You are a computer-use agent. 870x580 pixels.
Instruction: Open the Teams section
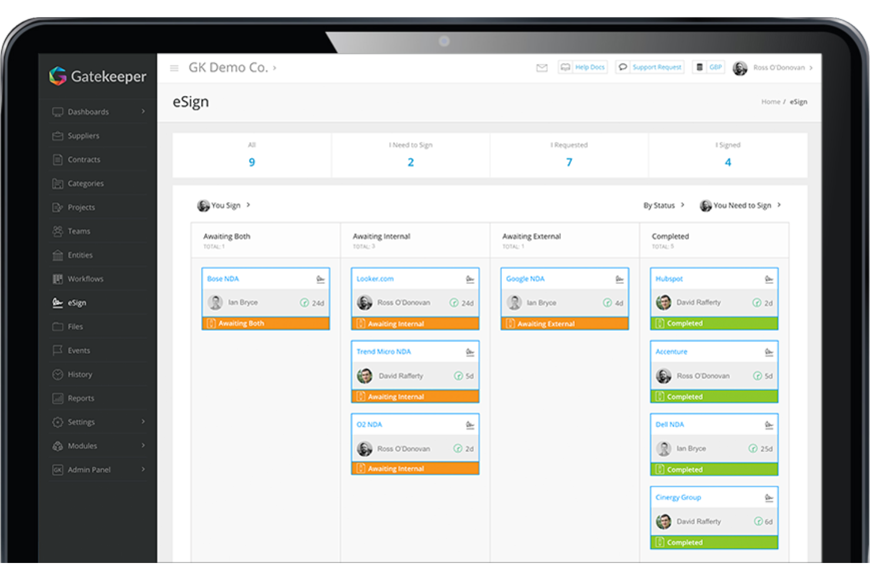click(79, 231)
